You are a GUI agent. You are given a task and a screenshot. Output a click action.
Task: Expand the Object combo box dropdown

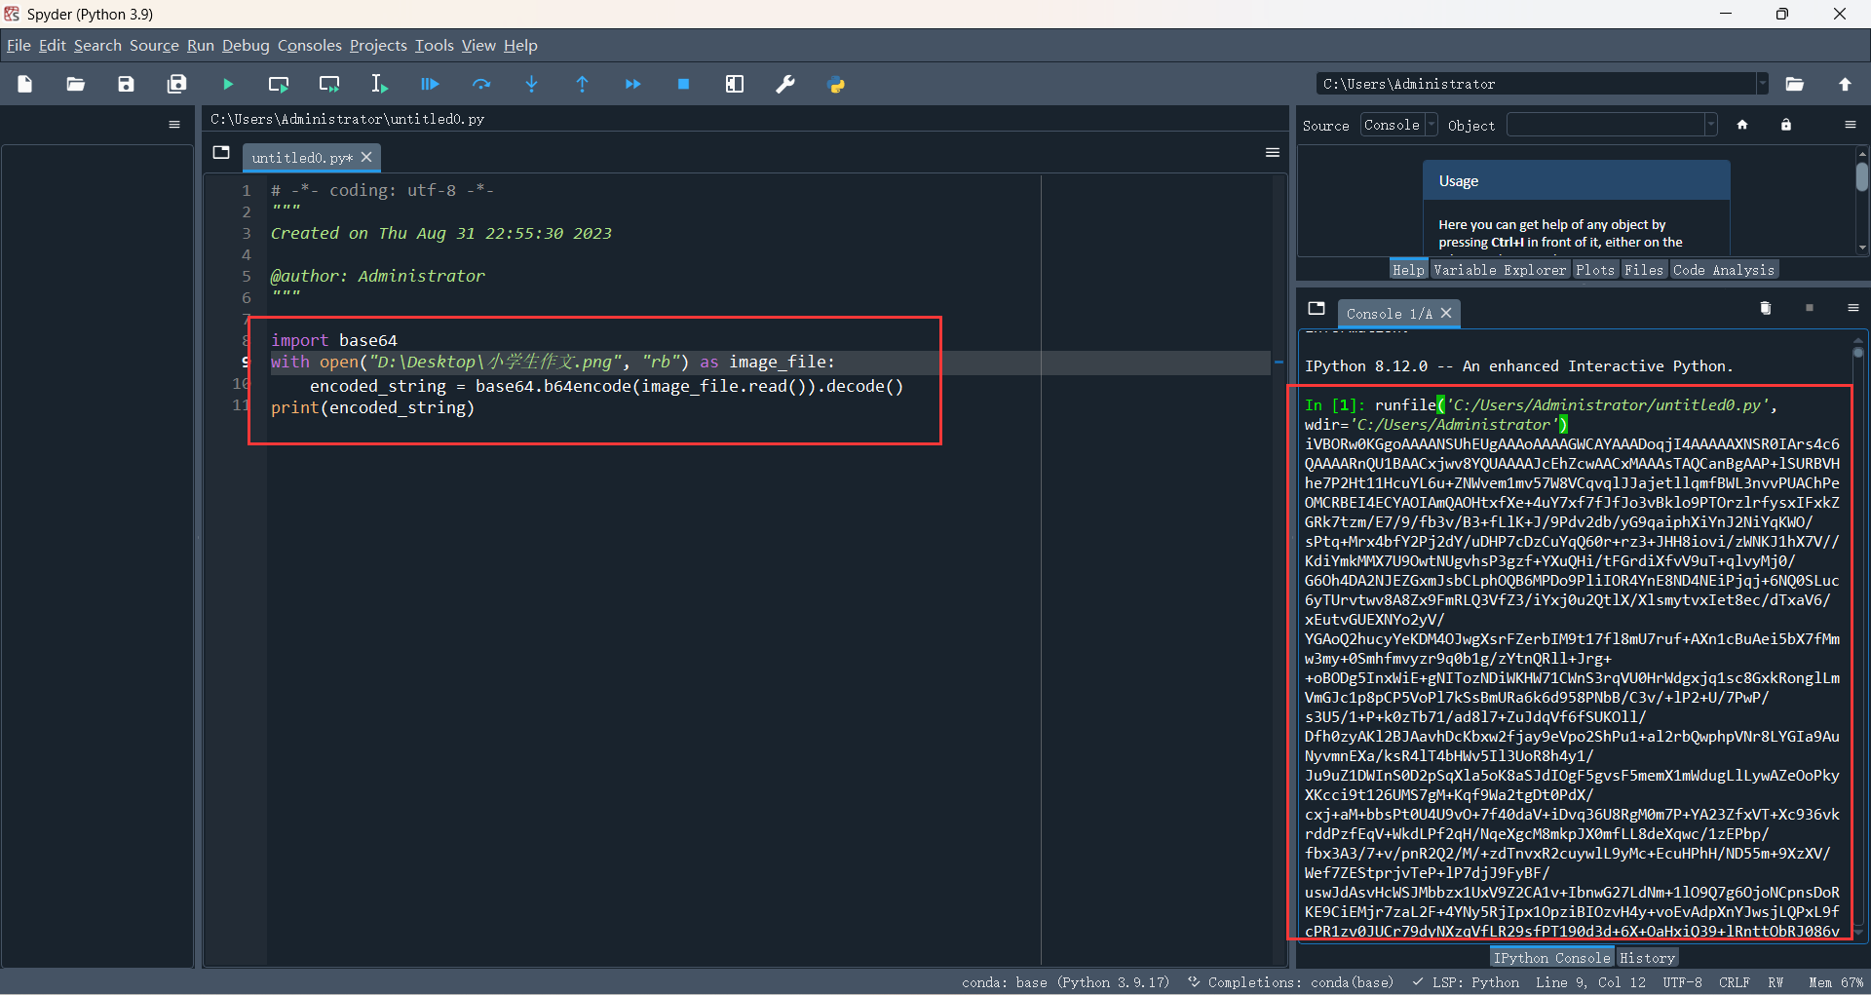click(1710, 125)
